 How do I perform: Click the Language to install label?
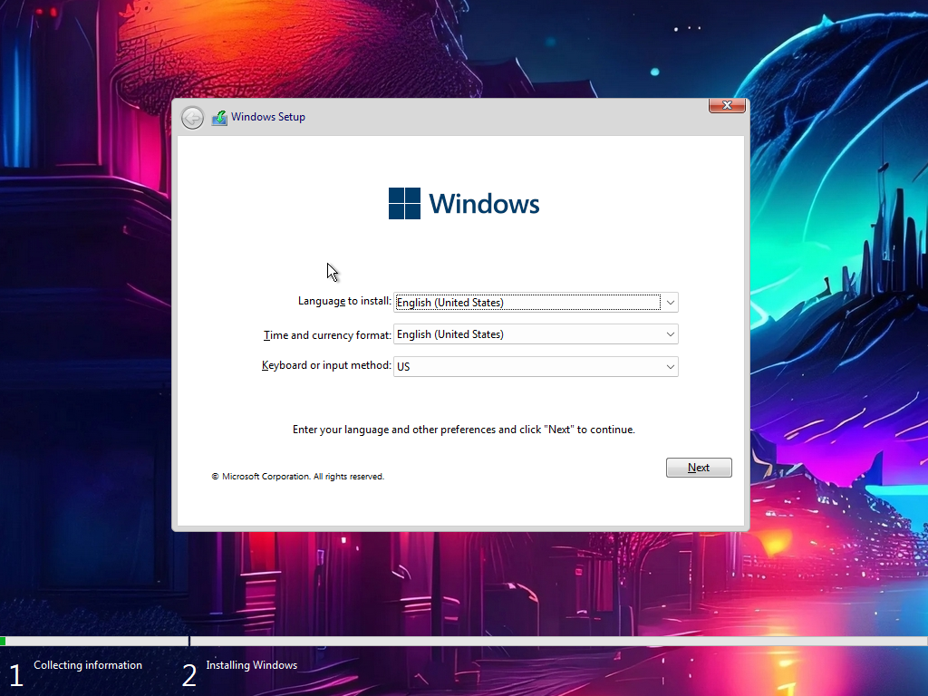(344, 301)
